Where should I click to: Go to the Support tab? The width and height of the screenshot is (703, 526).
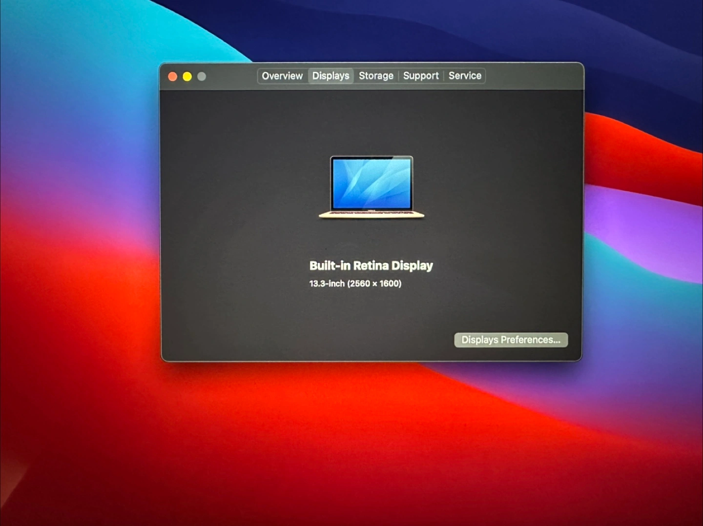click(421, 76)
